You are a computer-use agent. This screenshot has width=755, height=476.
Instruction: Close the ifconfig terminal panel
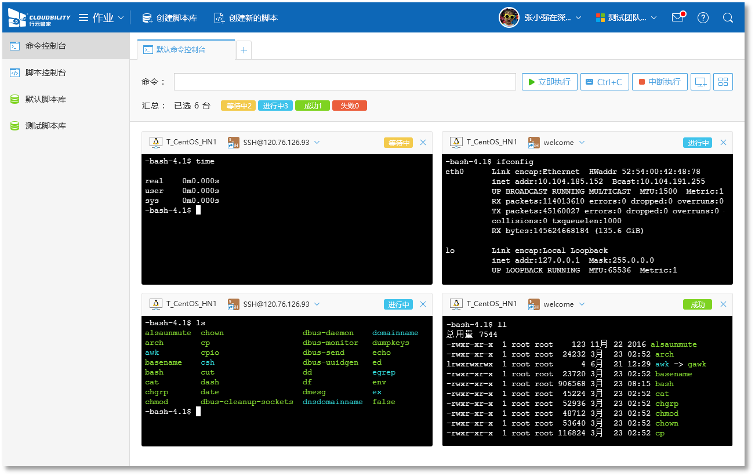[x=723, y=143]
